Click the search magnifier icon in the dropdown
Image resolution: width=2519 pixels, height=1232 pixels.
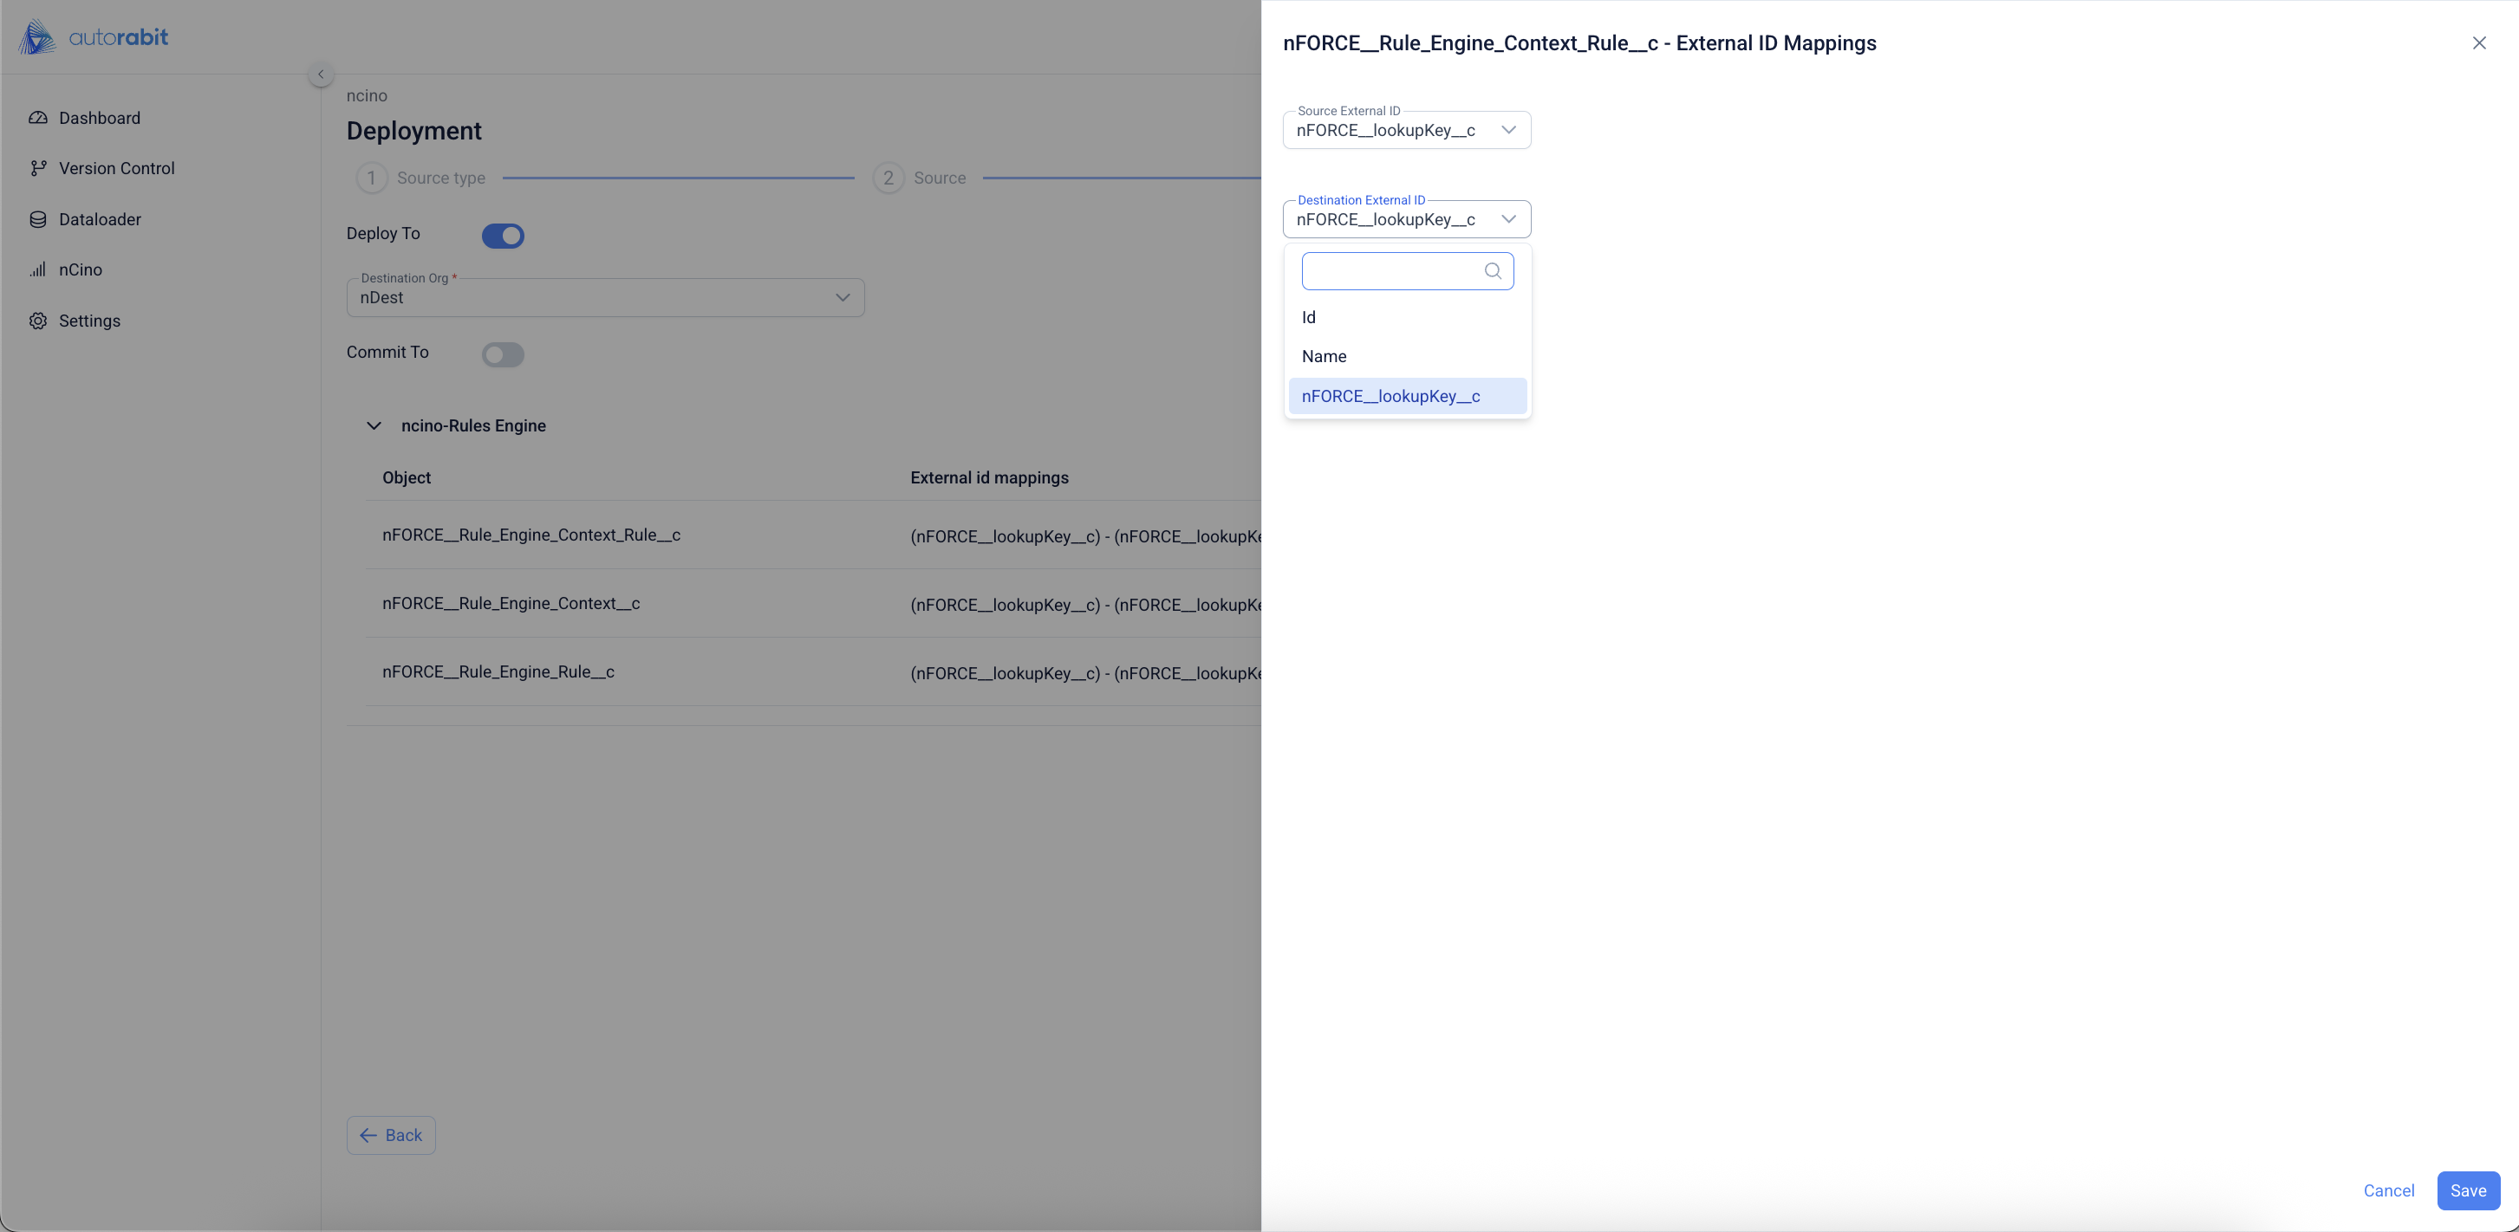(1492, 271)
